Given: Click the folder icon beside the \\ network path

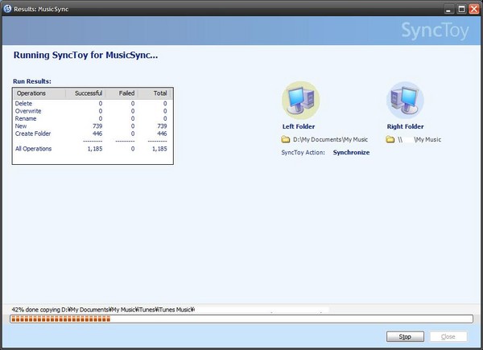Looking at the screenshot, I should click(390, 139).
